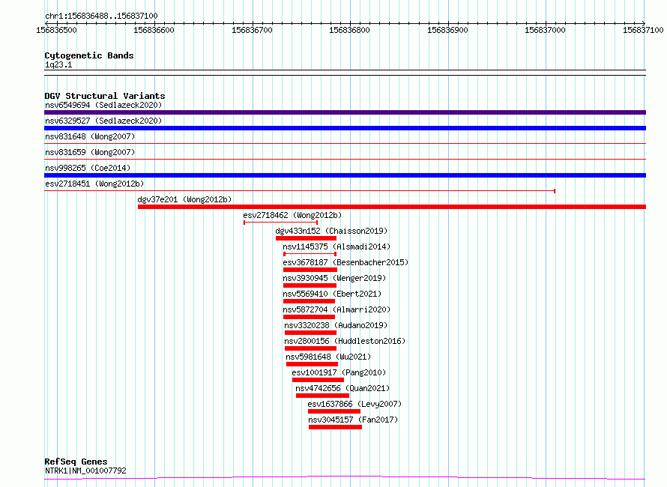Click the red nsv5872704 variant bar
Screen dimensions: 667x487
point(310,317)
